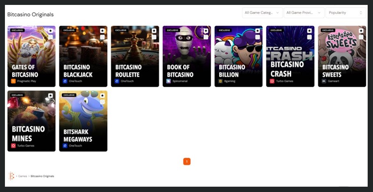The image size is (373, 192).
Task: Launch the Book of Bitcasino game
Action: (x=187, y=56)
